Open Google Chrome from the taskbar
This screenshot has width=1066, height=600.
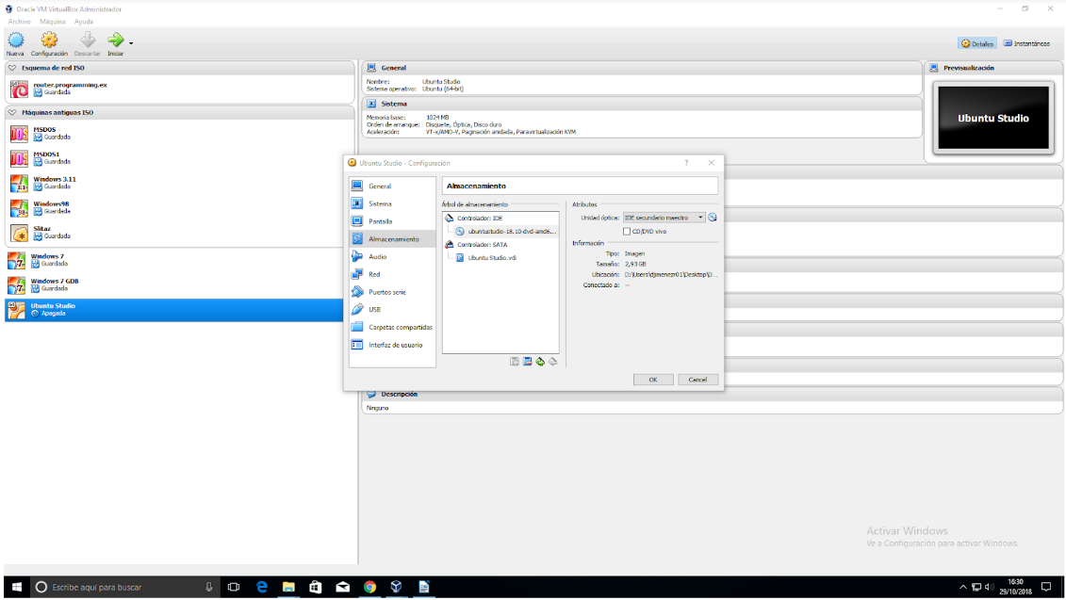(370, 587)
